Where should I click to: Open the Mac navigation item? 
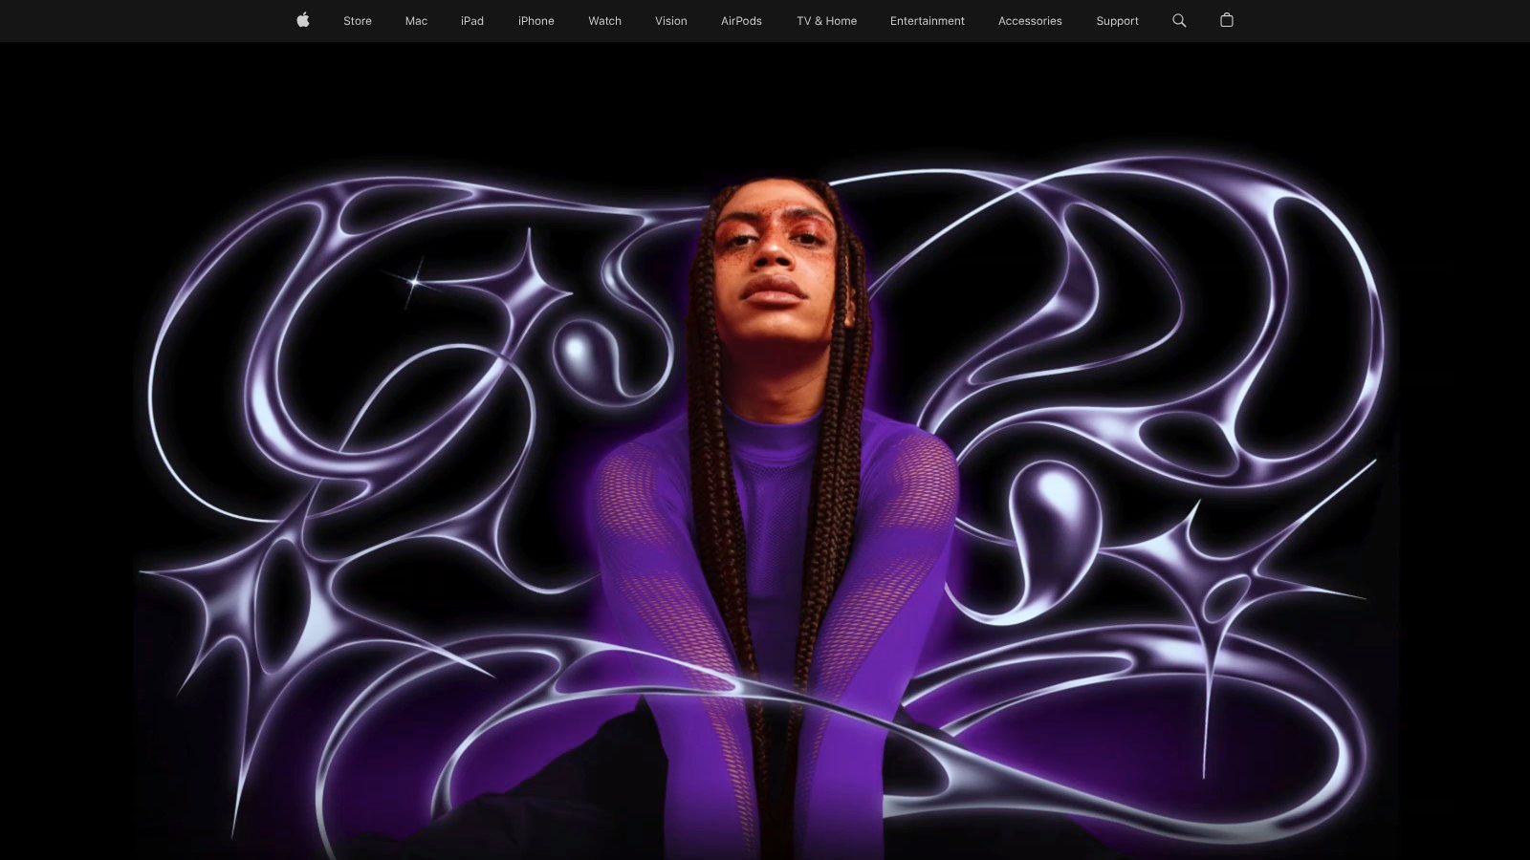[415, 20]
